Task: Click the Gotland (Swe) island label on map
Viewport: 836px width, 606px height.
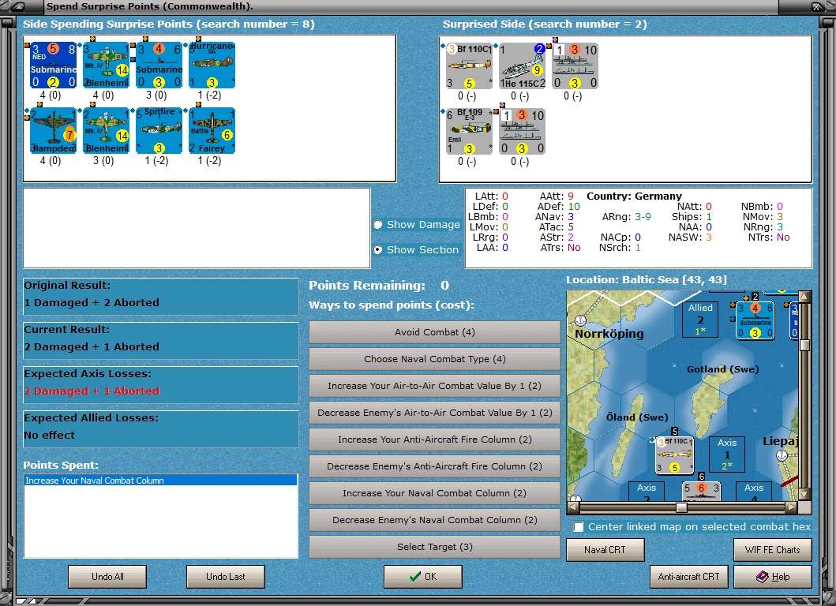Action: pos(722,368)
